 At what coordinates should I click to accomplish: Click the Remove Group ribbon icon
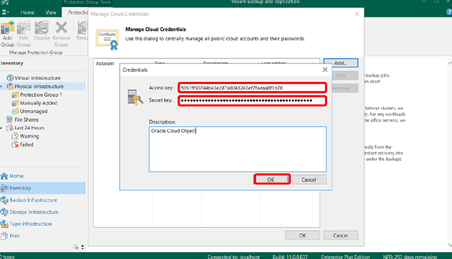61,34
